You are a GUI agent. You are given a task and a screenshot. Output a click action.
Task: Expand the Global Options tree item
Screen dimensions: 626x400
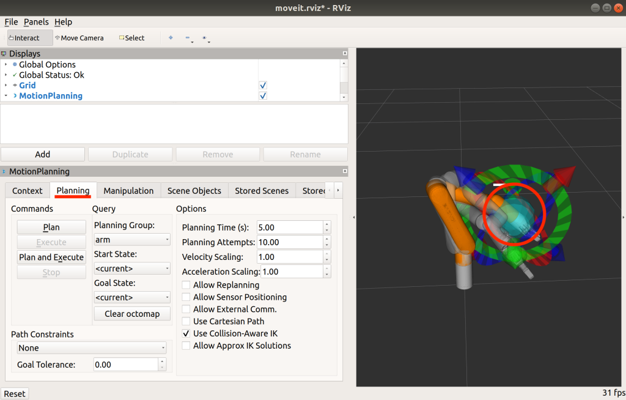pos(6,65)
